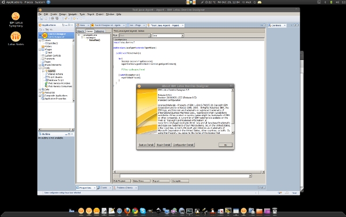Select Application Properties in navigator
The height and width of the screenshot is (217, 346).
pyautogui.click(x=55, y=99)
